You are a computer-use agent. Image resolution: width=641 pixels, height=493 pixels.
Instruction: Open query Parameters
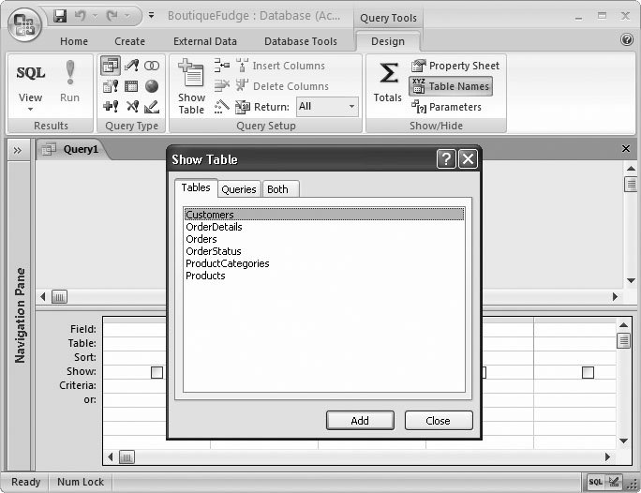[446, 107]
